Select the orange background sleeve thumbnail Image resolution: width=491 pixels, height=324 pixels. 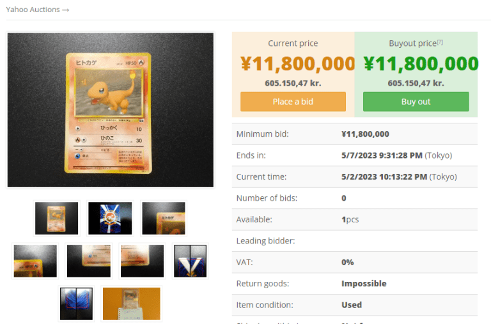132,304
